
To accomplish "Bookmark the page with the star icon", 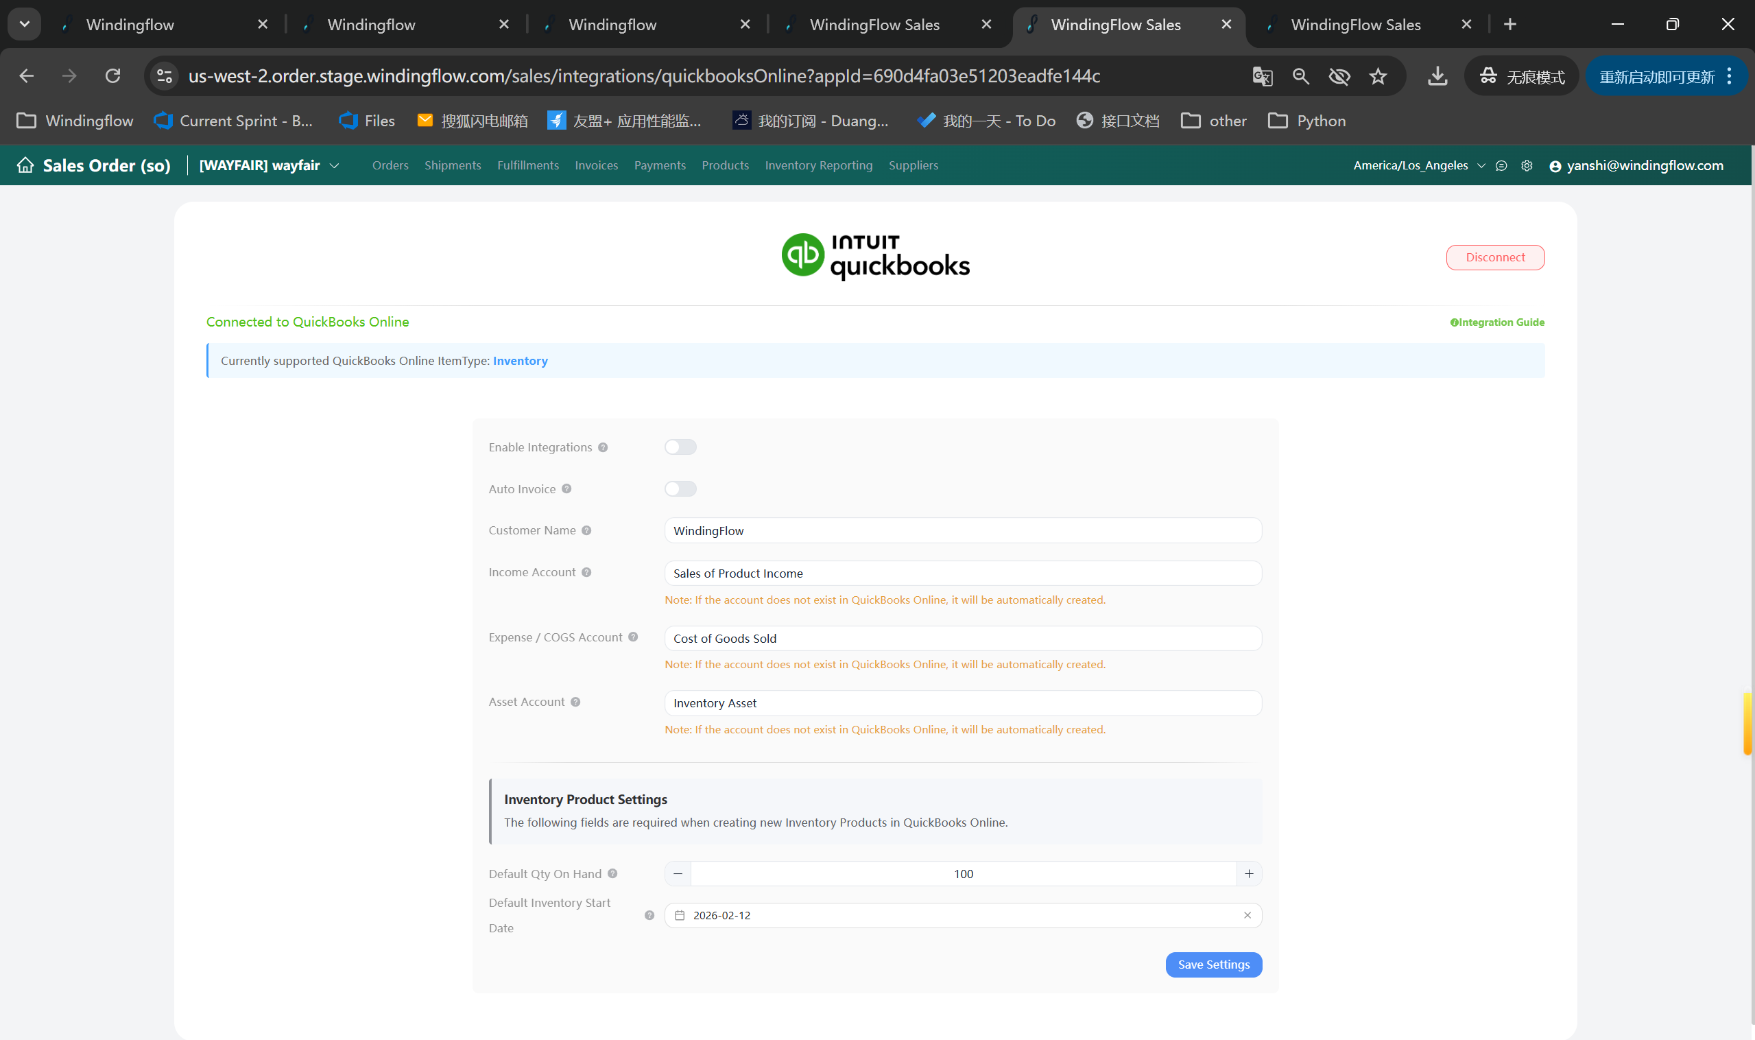I will (1378, 76).
